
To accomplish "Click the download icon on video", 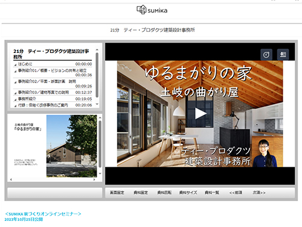I will click(283, 55).
